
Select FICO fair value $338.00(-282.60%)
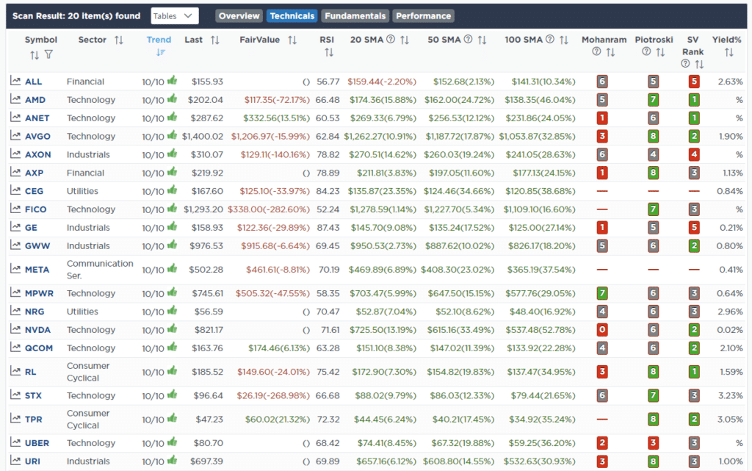pyautogui.click(x=269, y=209)
